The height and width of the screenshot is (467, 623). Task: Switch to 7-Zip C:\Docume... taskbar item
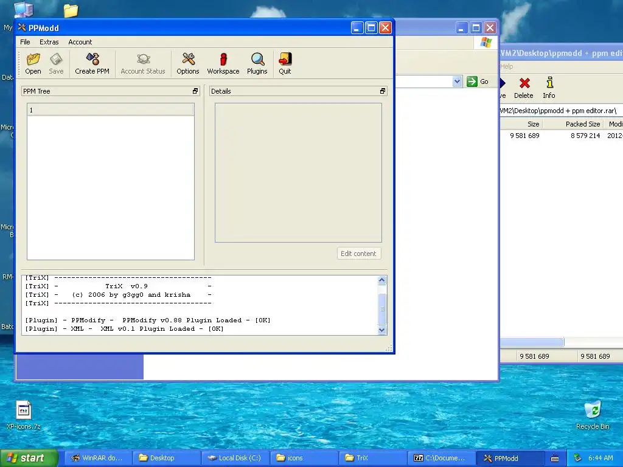(x=441, y=458)
